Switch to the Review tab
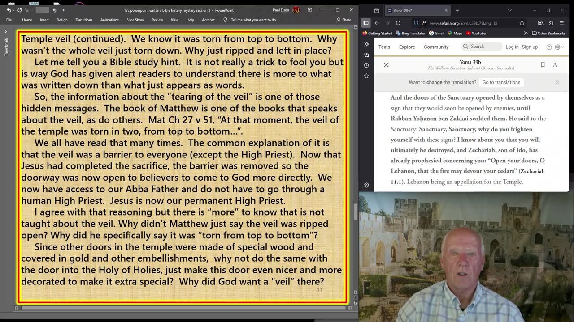574x322 pixels. pos(157,20)
